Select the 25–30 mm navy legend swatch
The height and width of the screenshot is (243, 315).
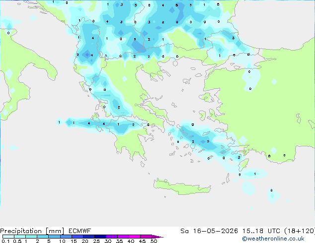pos(100,237)
